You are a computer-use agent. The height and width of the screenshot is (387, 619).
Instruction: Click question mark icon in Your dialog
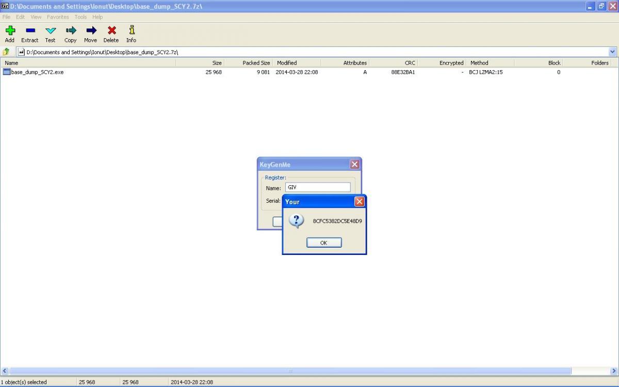tap(296, 221)
